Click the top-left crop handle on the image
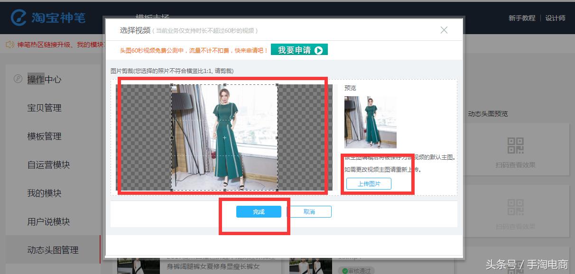 (x=171, y=83)
